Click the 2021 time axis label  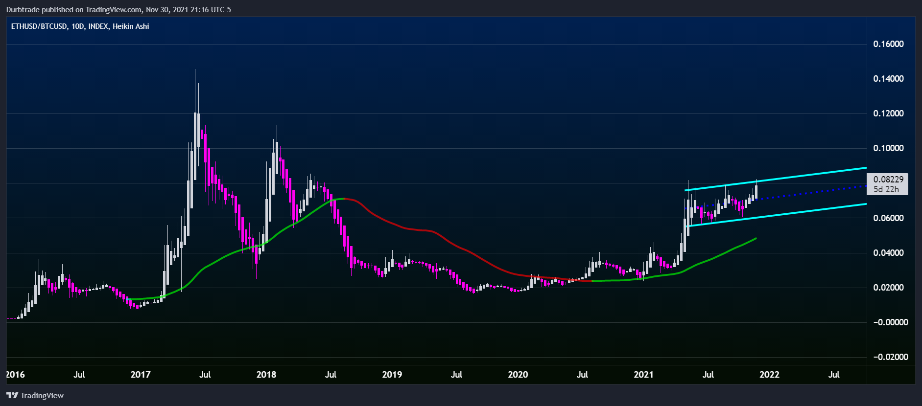pyautogui.click(x=643, y=375)
